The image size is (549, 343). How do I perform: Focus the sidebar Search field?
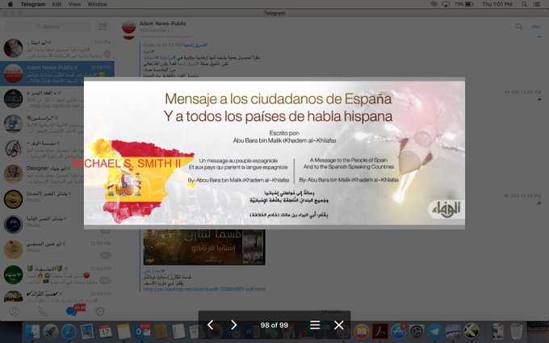click(47, 27)
